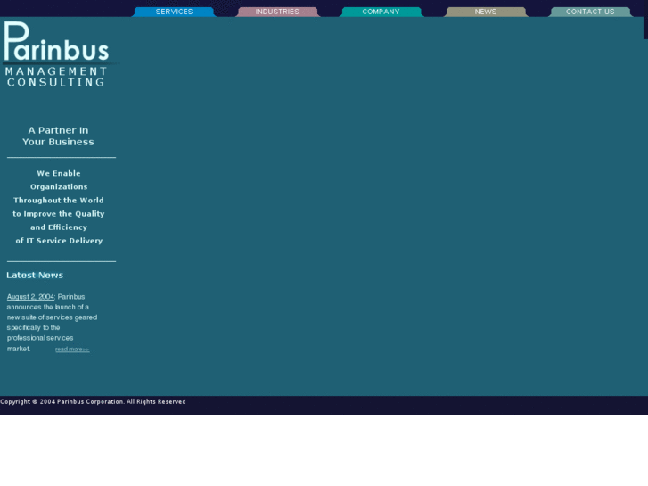This screenshot has width=648, height=486.
Task: Click the 'of IT Service Delivery' line
Action: pyautogui.click(x=59, y=241)
